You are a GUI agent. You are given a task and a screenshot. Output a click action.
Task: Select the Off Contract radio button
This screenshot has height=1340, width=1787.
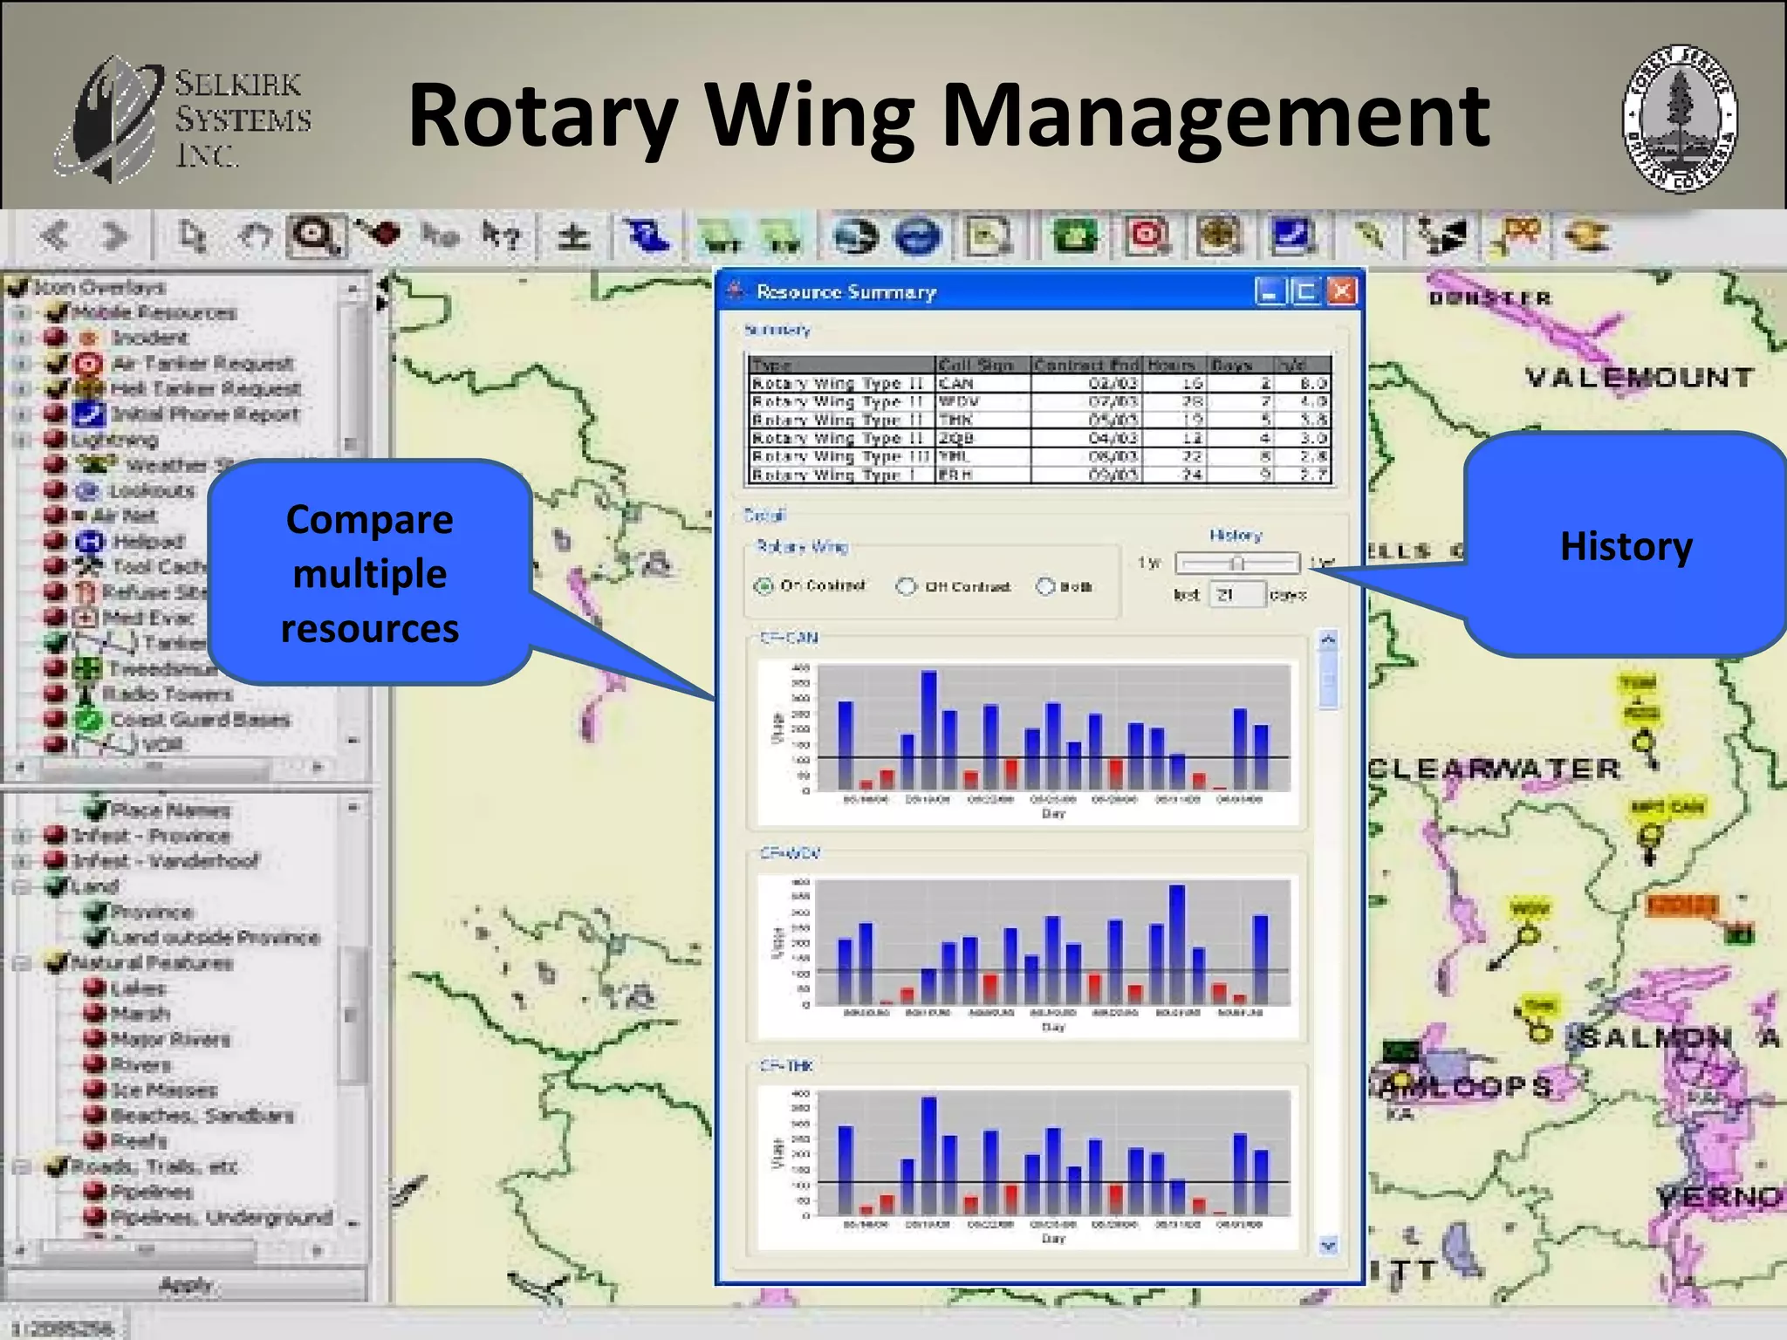(907, 586)
